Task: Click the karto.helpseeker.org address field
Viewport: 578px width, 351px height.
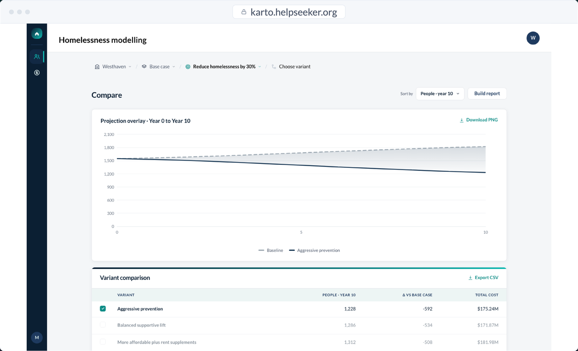Action: [x=289, y=12]
